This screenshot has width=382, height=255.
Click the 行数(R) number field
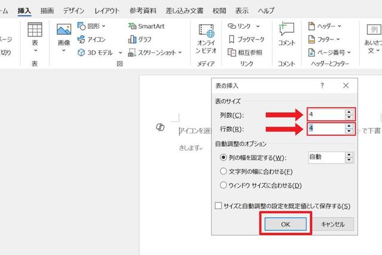pos(326,128)
